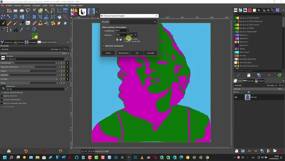Click the Annulla button in the dialog

[150, 53]
